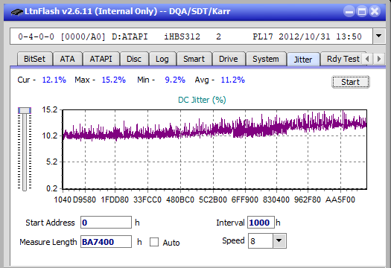Minimize the LtnFlash window
Screen dimensions: 391x268
(349, 11)
